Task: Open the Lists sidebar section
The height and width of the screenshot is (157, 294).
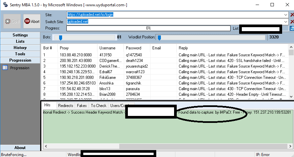Action: (x=20, y=41)
